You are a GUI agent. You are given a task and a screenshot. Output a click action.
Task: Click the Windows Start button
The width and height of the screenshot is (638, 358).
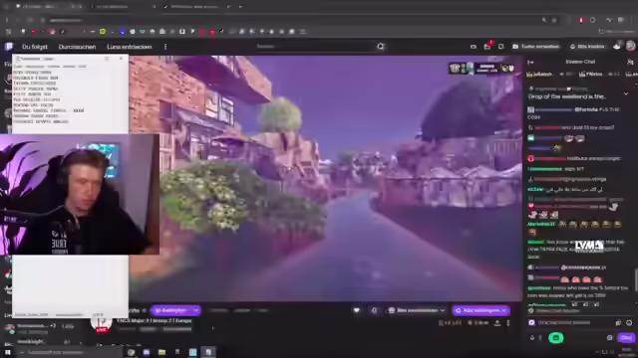(7, 352)
